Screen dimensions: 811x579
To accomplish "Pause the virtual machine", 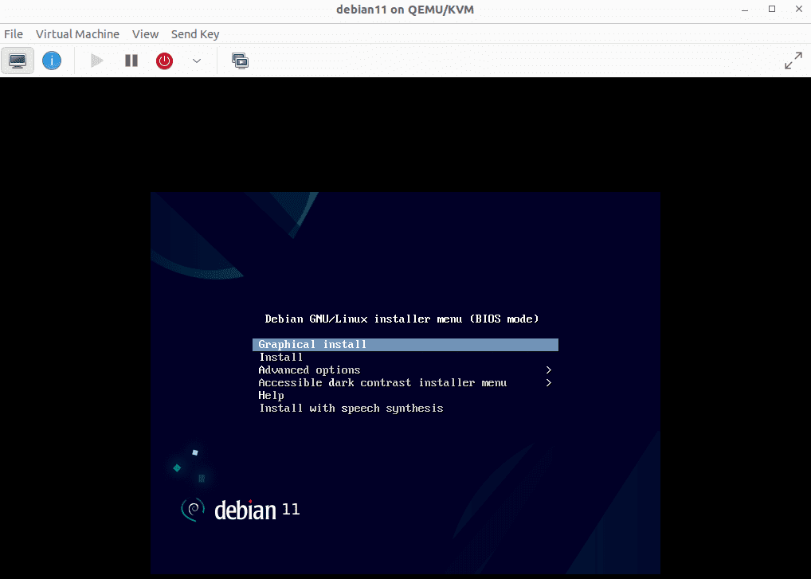I will pos(131,61).
